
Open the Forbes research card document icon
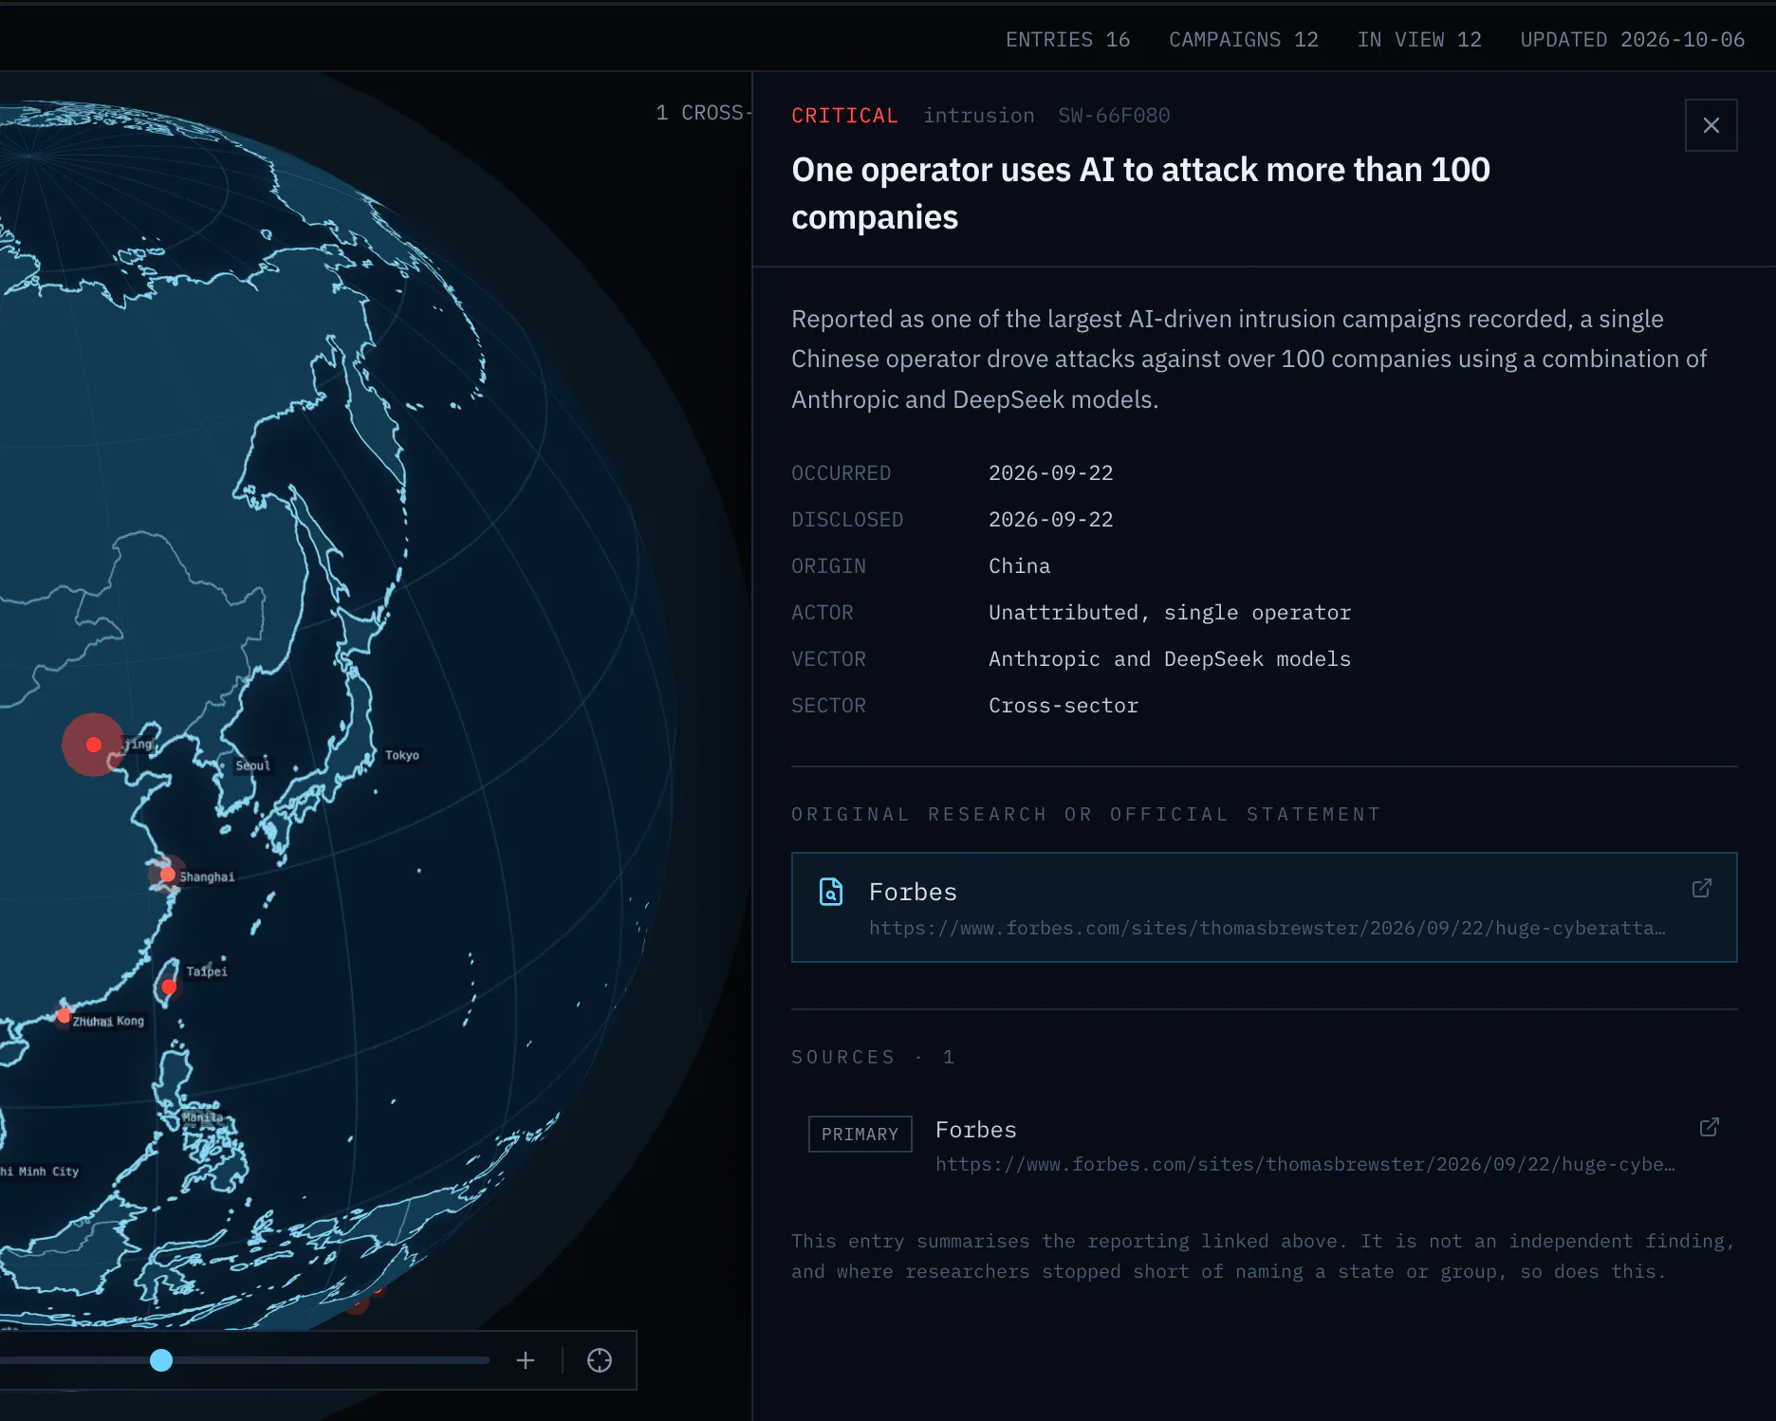(x=831, y=892)
